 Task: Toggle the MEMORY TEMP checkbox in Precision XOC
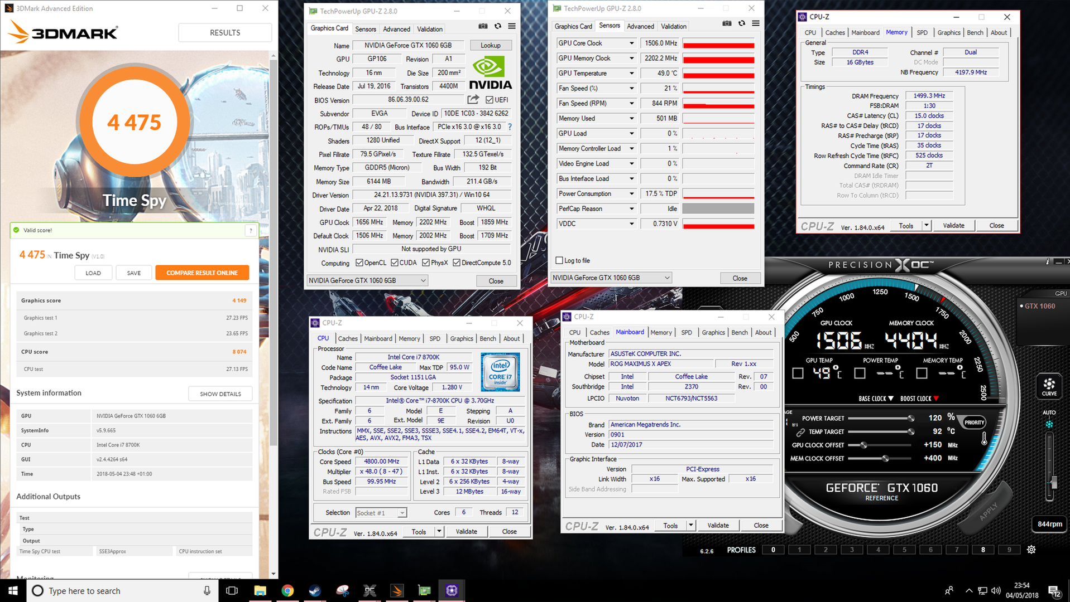click(922, 373)
